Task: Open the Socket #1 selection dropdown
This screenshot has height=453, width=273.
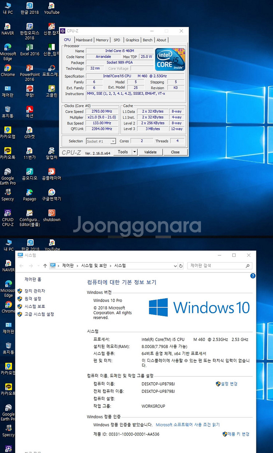Action: point(101,141)
